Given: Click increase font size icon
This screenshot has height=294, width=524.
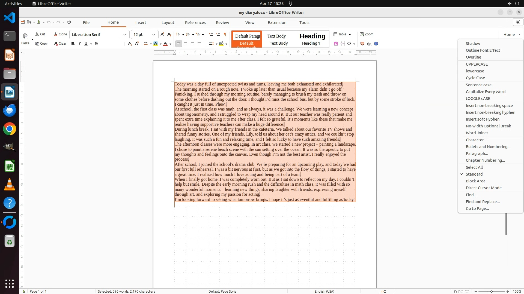Looking at the screenshot, I should click(162, 34).
